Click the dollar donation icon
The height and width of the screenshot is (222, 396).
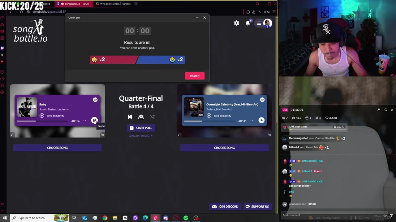pyautogui.click(x=141, y=117)
